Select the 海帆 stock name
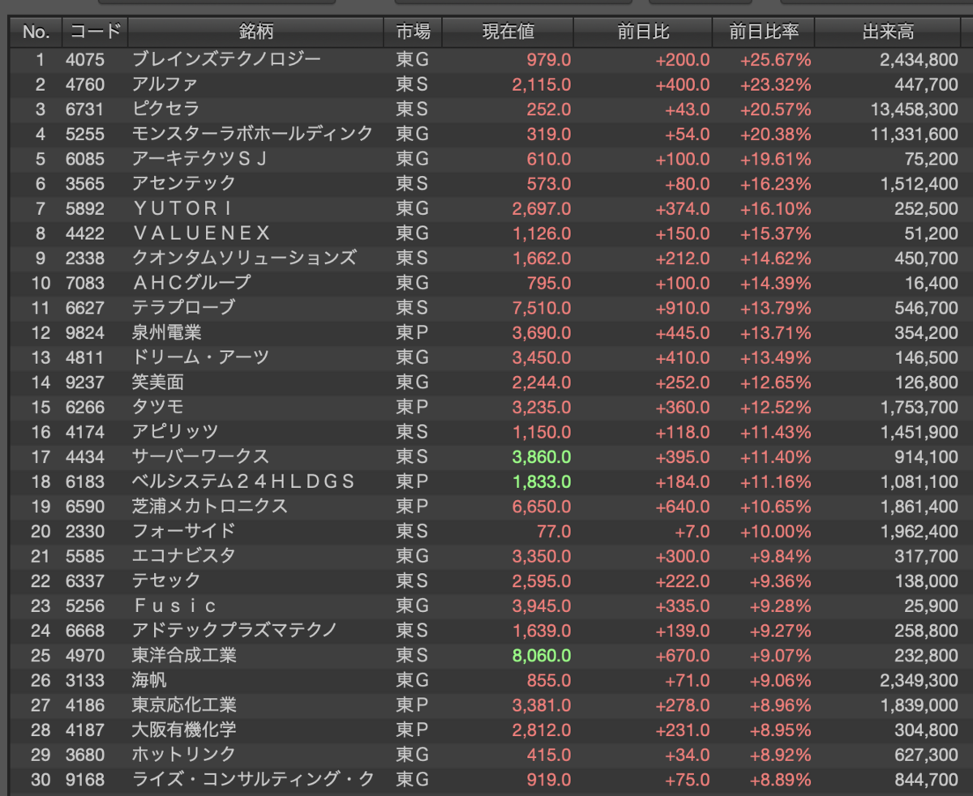 click(x=149, y=680)
